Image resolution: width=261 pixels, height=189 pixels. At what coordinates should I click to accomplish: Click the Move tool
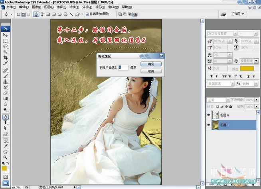click(x=6, y=35)
